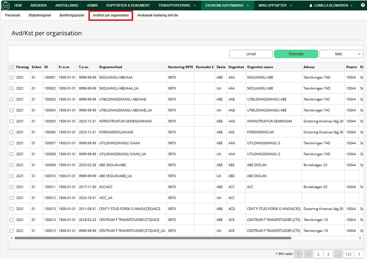Screen dimensions: 367x259
Task: Tick the checkbox for ID 100015
Action: point(11,231)
